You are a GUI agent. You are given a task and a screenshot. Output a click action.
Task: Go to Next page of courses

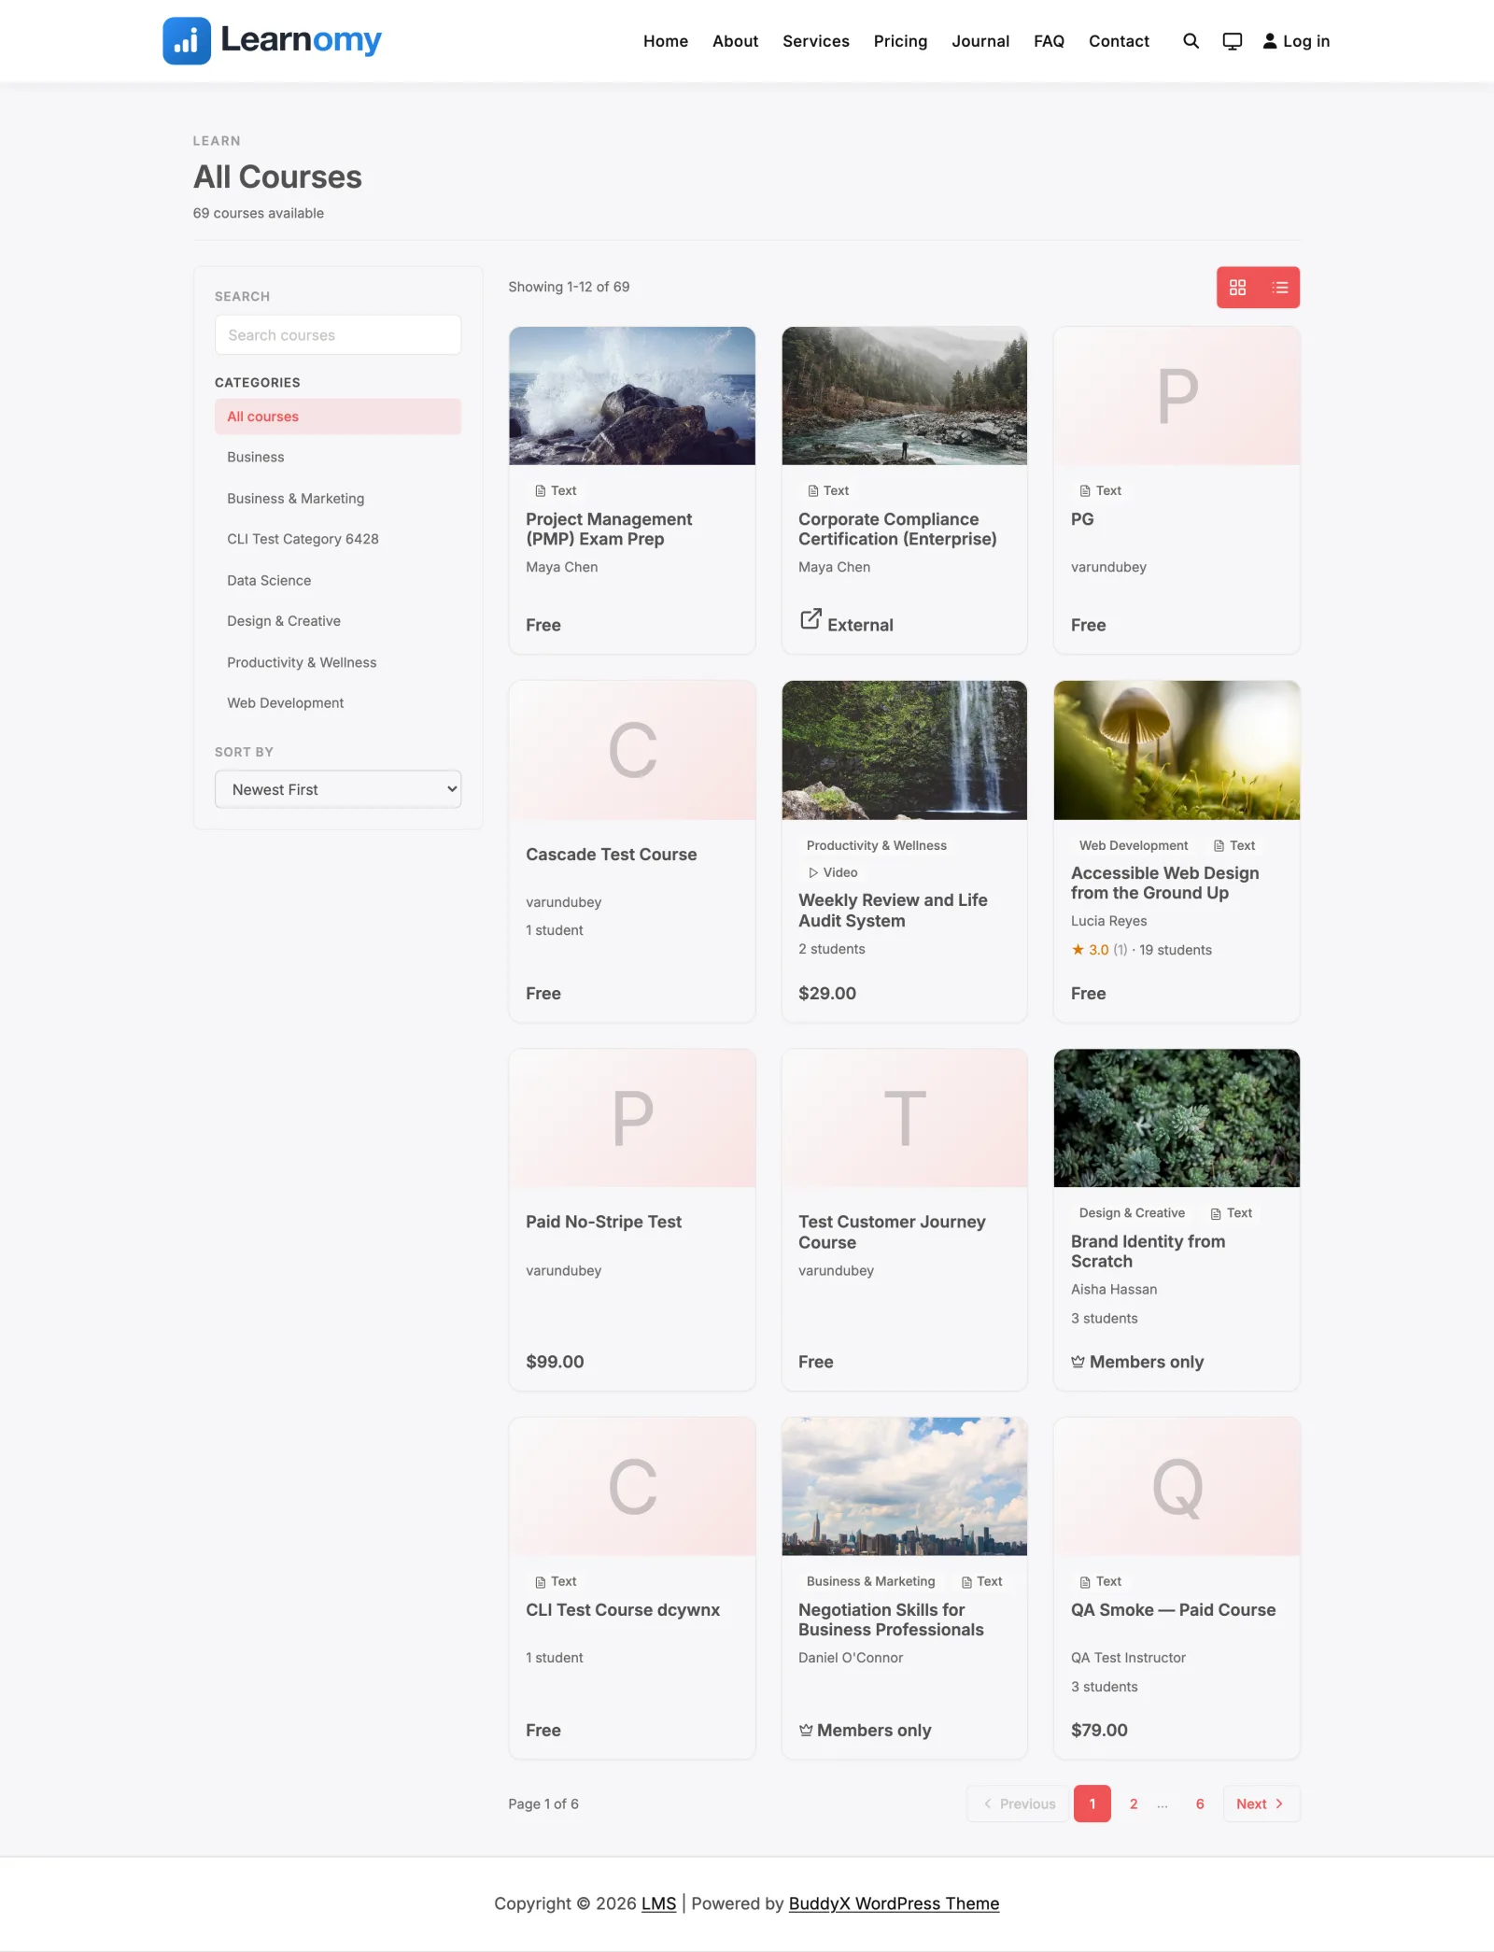pos(1261,1803)
